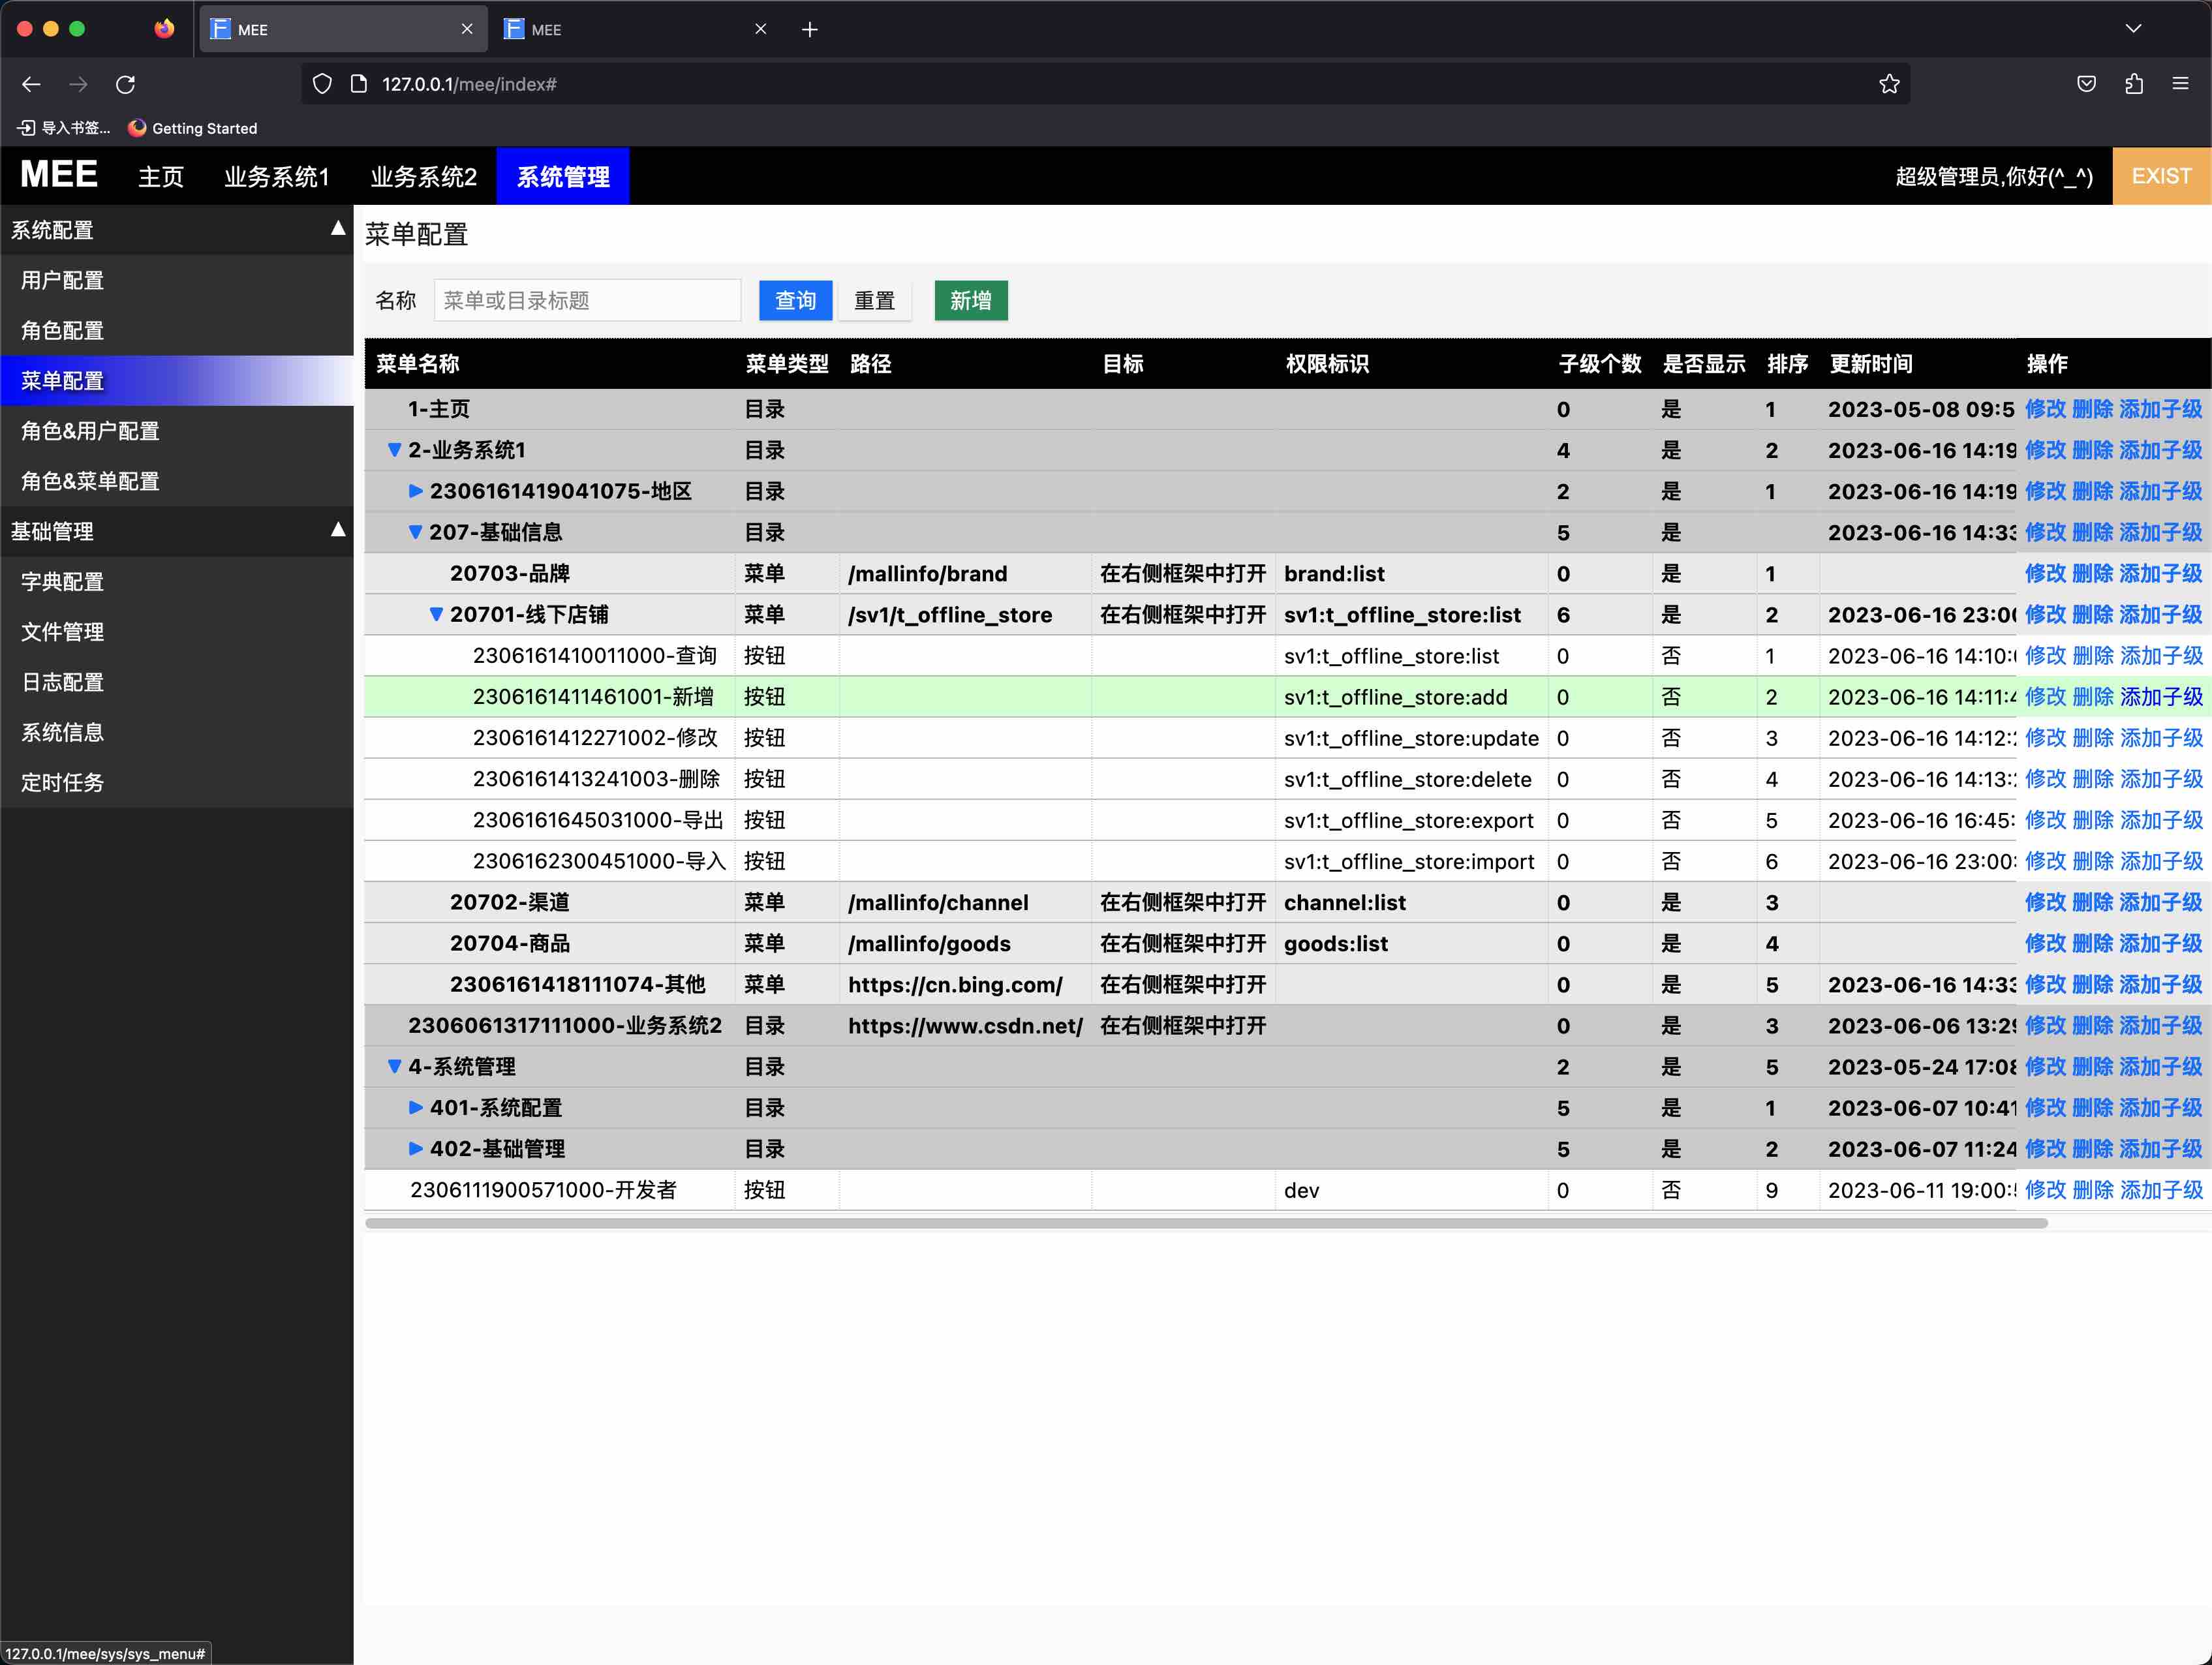Open the Firefox extensions icon
Screen dimensions: 2212x1665
point(2133,85)
